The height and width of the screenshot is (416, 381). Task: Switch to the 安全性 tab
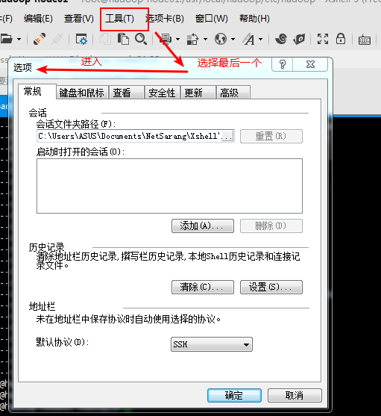tap(163, 93)
